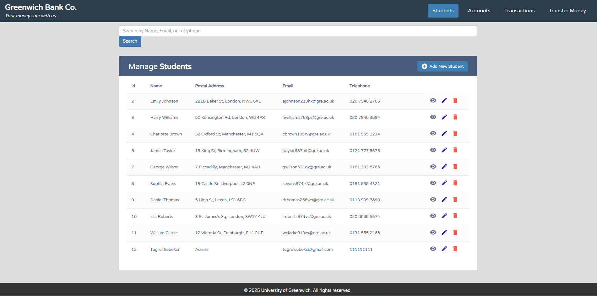Edit Tugrul Subekci with the pencil icon
Image resolution: width=597 pixels, height=296 pixels.
(x=444, y=249)
